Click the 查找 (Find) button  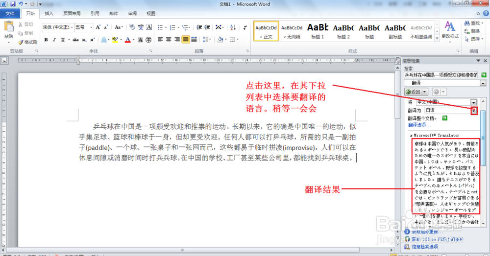pyautogui.click(x=473, y=23)
